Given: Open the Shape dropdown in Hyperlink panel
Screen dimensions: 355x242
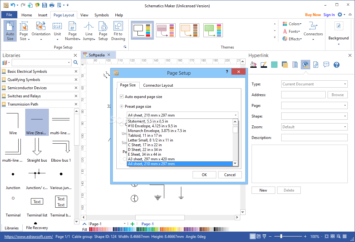Looking at the screenshot, I should (x=314, y=116).
